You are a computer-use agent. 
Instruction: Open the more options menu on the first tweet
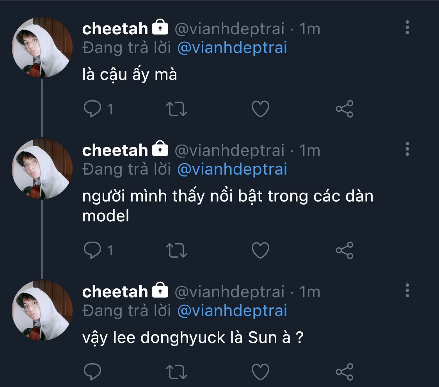[407, 28]
